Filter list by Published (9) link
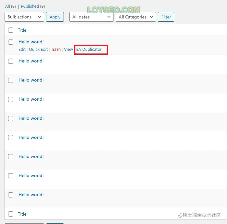227x224 pixels. pos(33,6)
